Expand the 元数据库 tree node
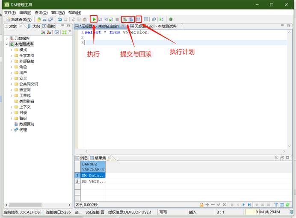Viewport: 296px width, 218px height. pyautogui.click(x=7, y=38)
